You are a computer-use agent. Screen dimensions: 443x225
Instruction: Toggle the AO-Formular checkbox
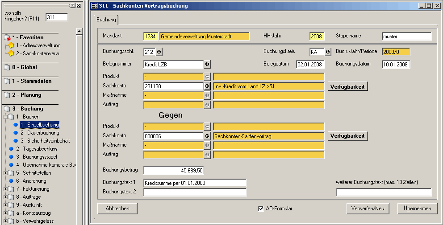[261, 209]
